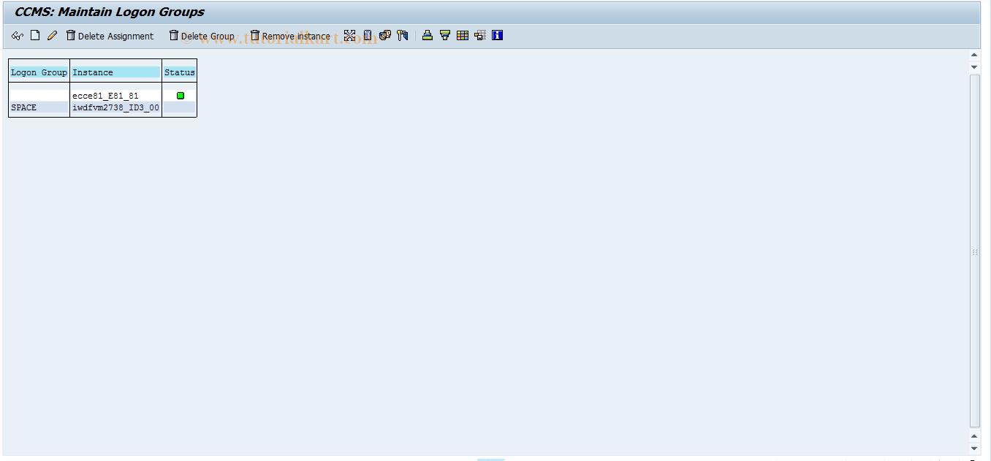The image size is (991, 461).
Task: Click Delete Group button
Action: click(x=202, y=36)
